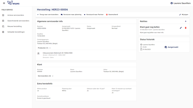
Task: Click the Aangemaakt status icon in history
Action: point(166,47)
